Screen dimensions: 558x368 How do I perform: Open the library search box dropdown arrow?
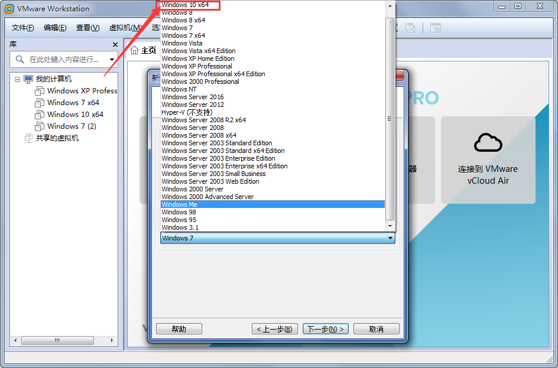(x=112, y=60)
